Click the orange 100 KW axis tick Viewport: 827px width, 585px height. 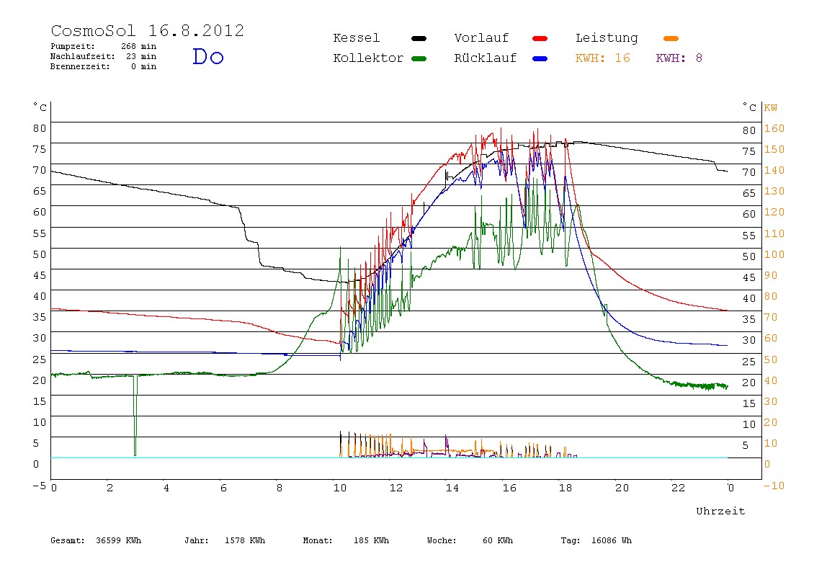point(774,254)
